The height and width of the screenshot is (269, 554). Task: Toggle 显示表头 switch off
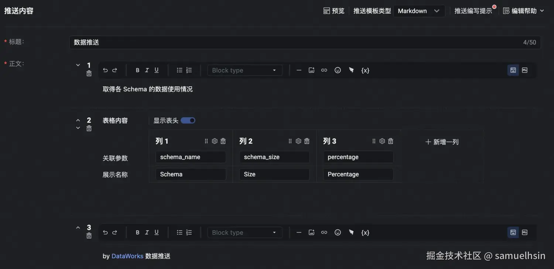pos(188,120)
